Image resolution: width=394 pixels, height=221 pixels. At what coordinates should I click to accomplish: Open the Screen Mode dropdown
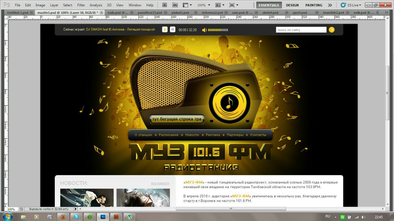(x=233, y=5)
